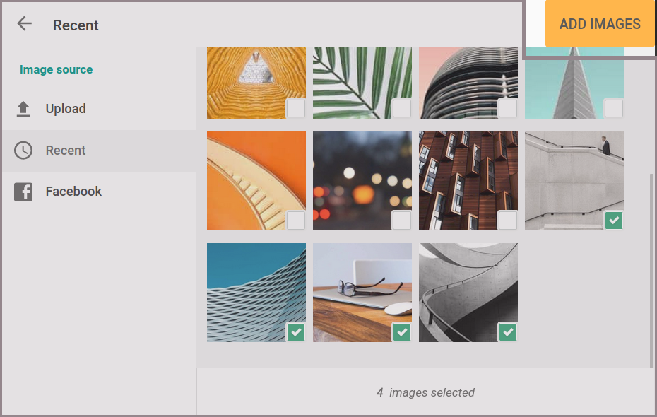Viewport: 657px width, 417px height.
Task: Click the Facebook logo icon
Action: point(23,192)
